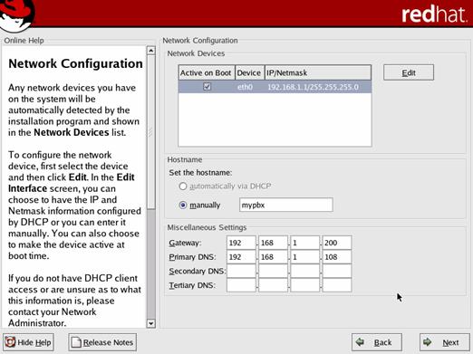The height and width of the screenshot is (354, 473).
Task: Click the Secondary DNS label
Action: (197, 272)
